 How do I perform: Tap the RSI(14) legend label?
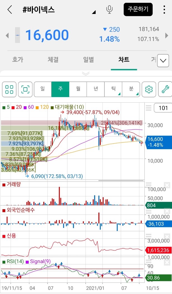13,261
